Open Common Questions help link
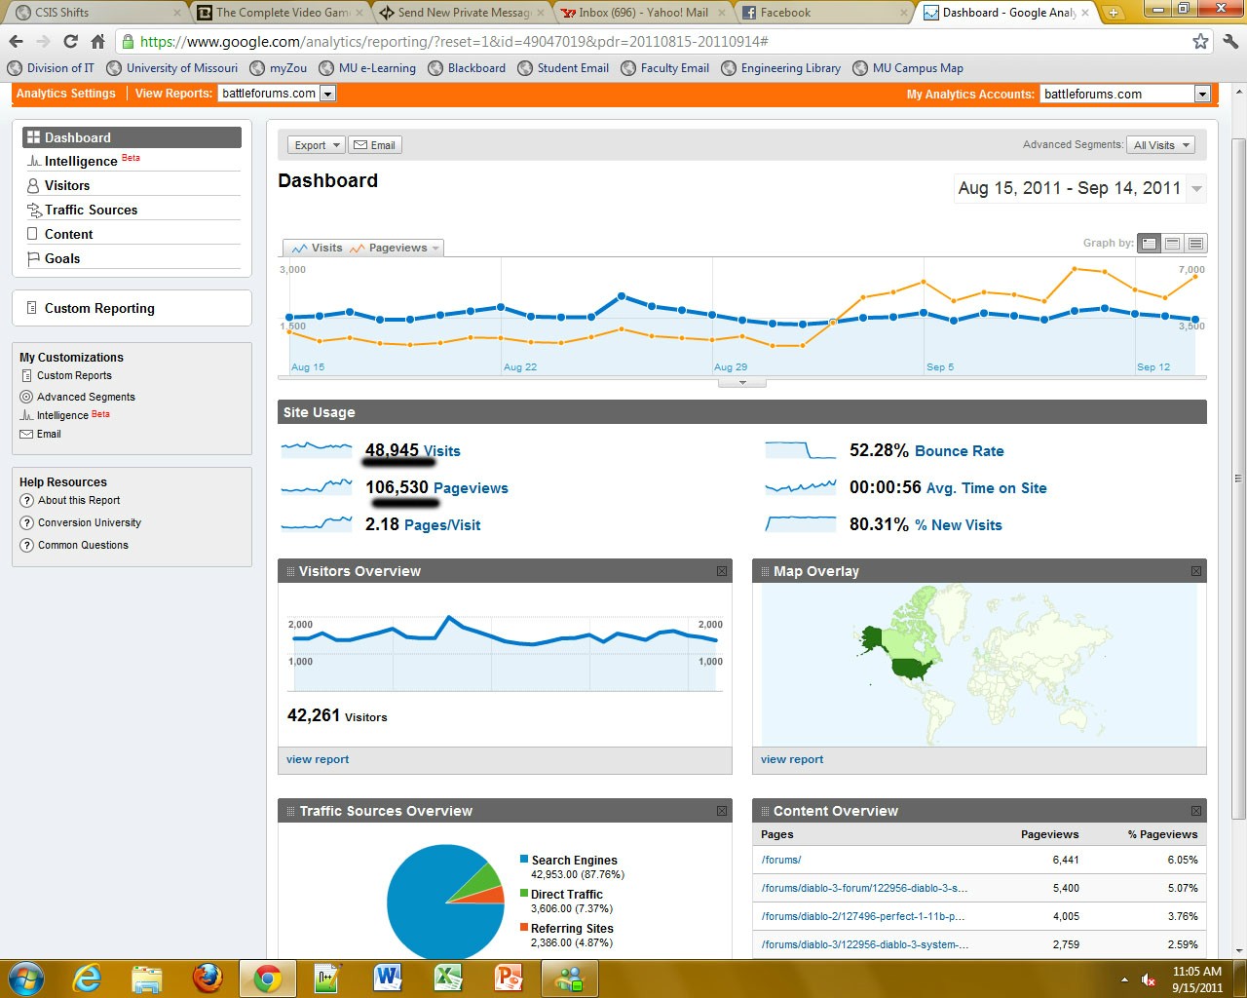1247x998 pixels. [x=83, y=545]
